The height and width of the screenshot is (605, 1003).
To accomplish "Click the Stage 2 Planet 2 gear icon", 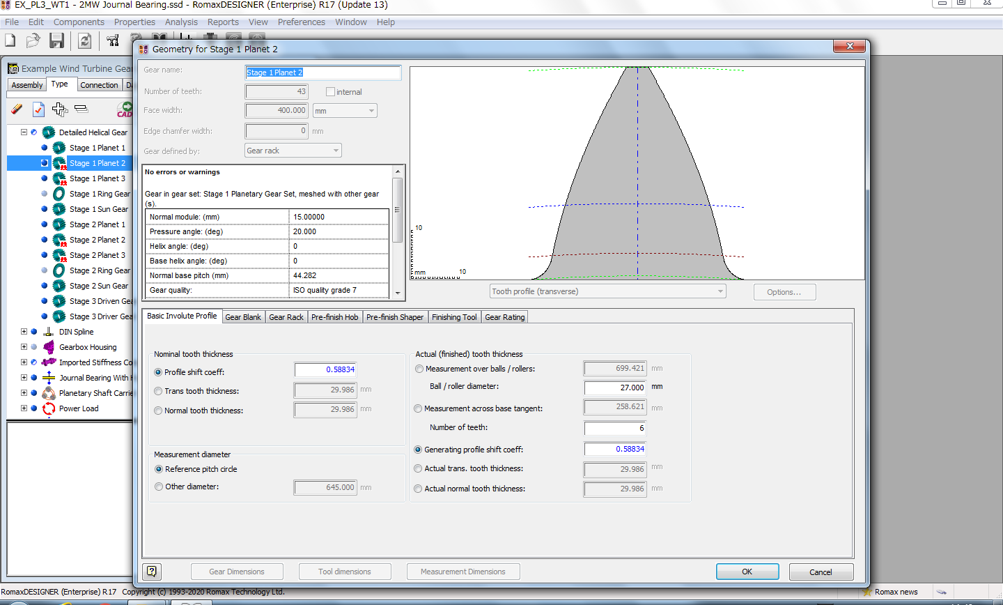I will point(60,240).
